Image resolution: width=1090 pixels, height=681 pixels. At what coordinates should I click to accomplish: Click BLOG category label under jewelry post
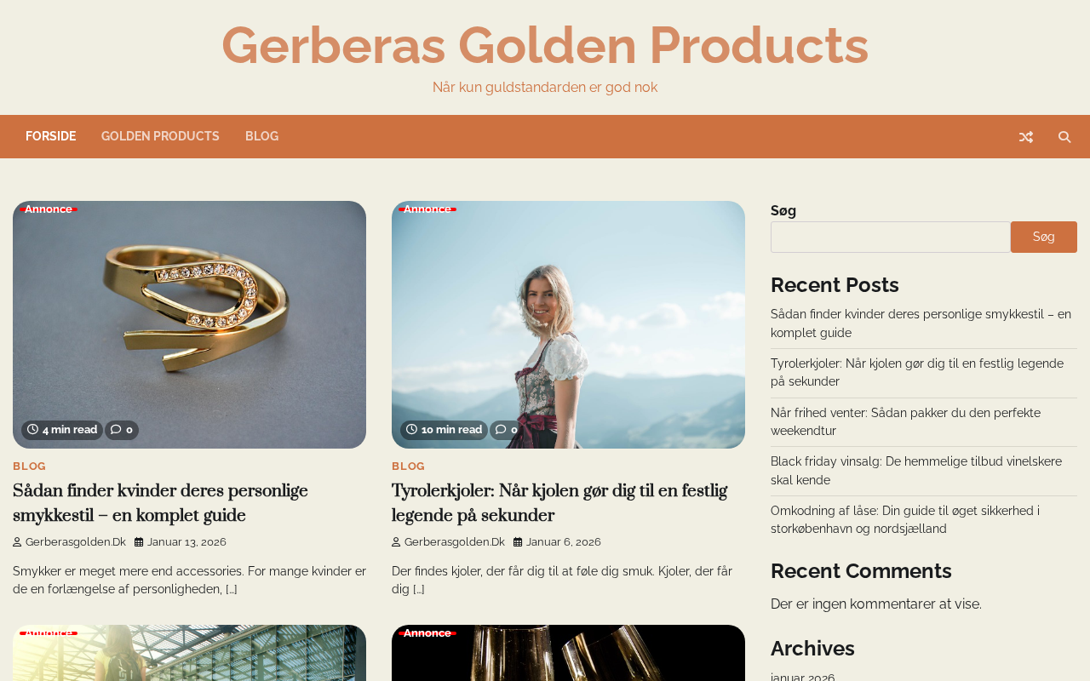29,466
